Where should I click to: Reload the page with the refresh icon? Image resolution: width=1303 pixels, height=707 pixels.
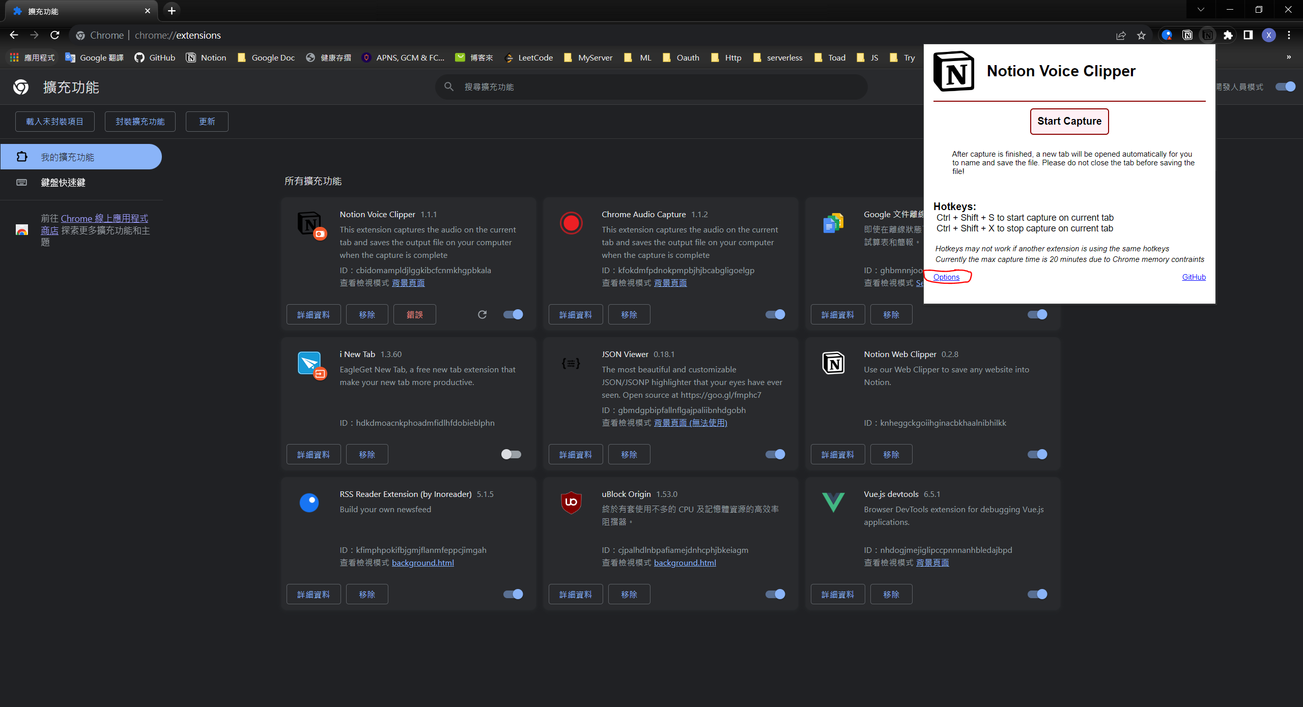tap(55, 35)
